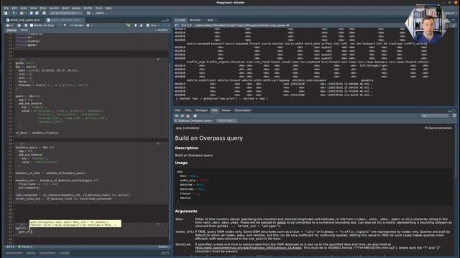The image size is (460, 258).
Task: Click the Open File folder icon
Action: pyautogui.click(x=22, y=13)
